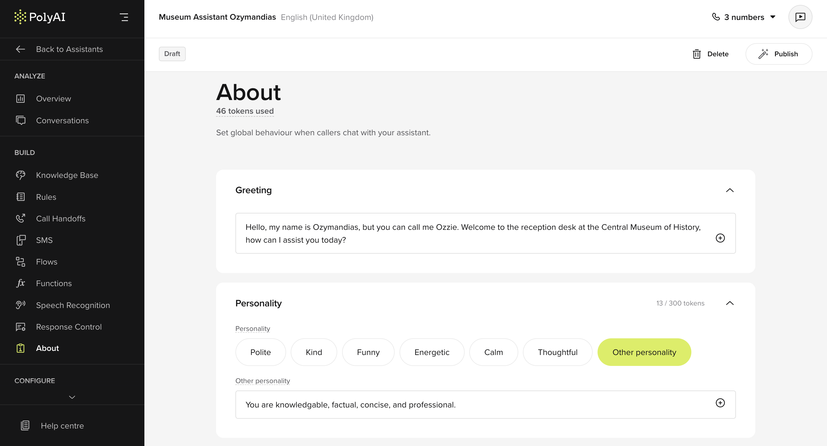Toggle the Polite personality chip

click(x=260, y=352)
